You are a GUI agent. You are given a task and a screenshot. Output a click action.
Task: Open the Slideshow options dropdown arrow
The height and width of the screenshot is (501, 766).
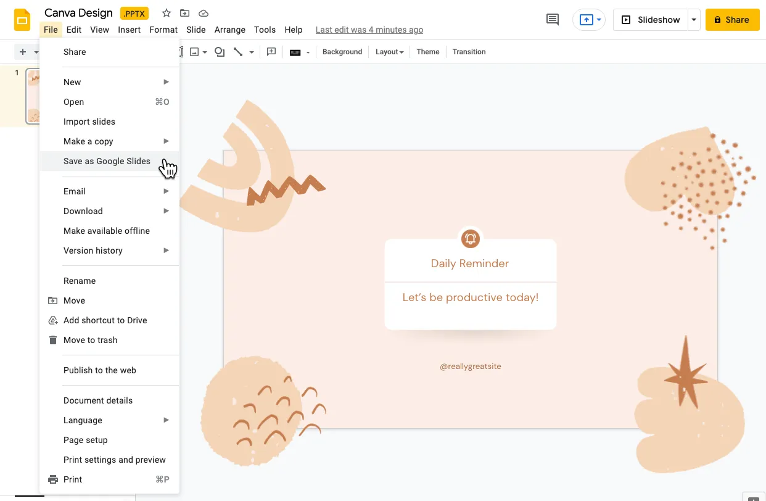(694, 19)
